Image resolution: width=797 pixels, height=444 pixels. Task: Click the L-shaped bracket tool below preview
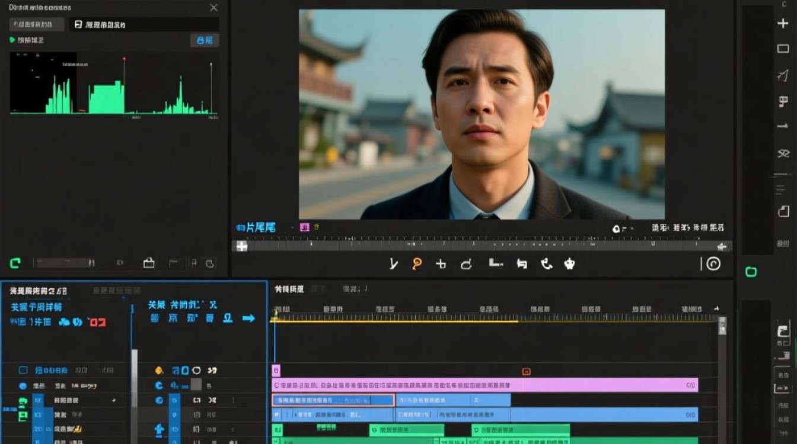click(x=496, y=263)
